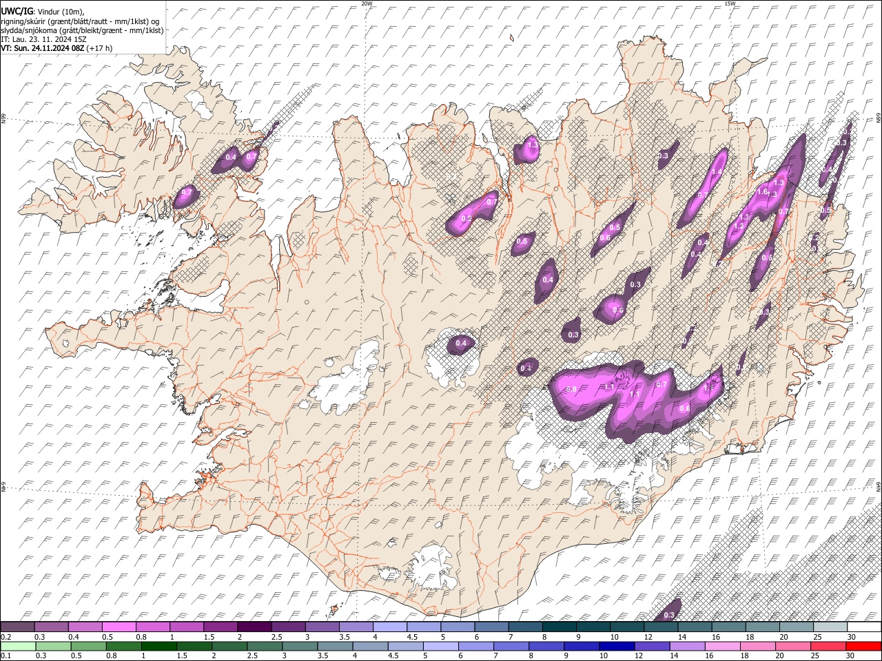Select the dark purple upper swatch between 2 and 2.5

tap(254, 627)
